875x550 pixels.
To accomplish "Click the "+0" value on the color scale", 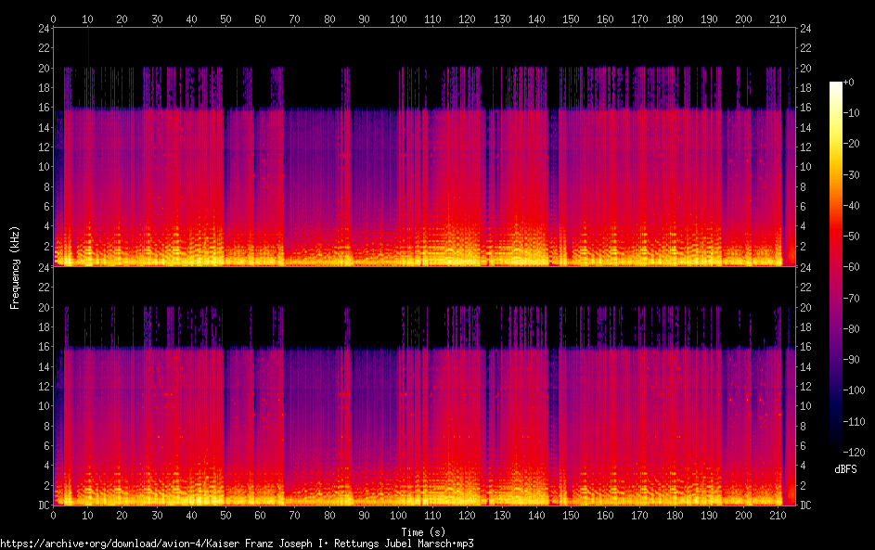I will (x=849, y=82).
